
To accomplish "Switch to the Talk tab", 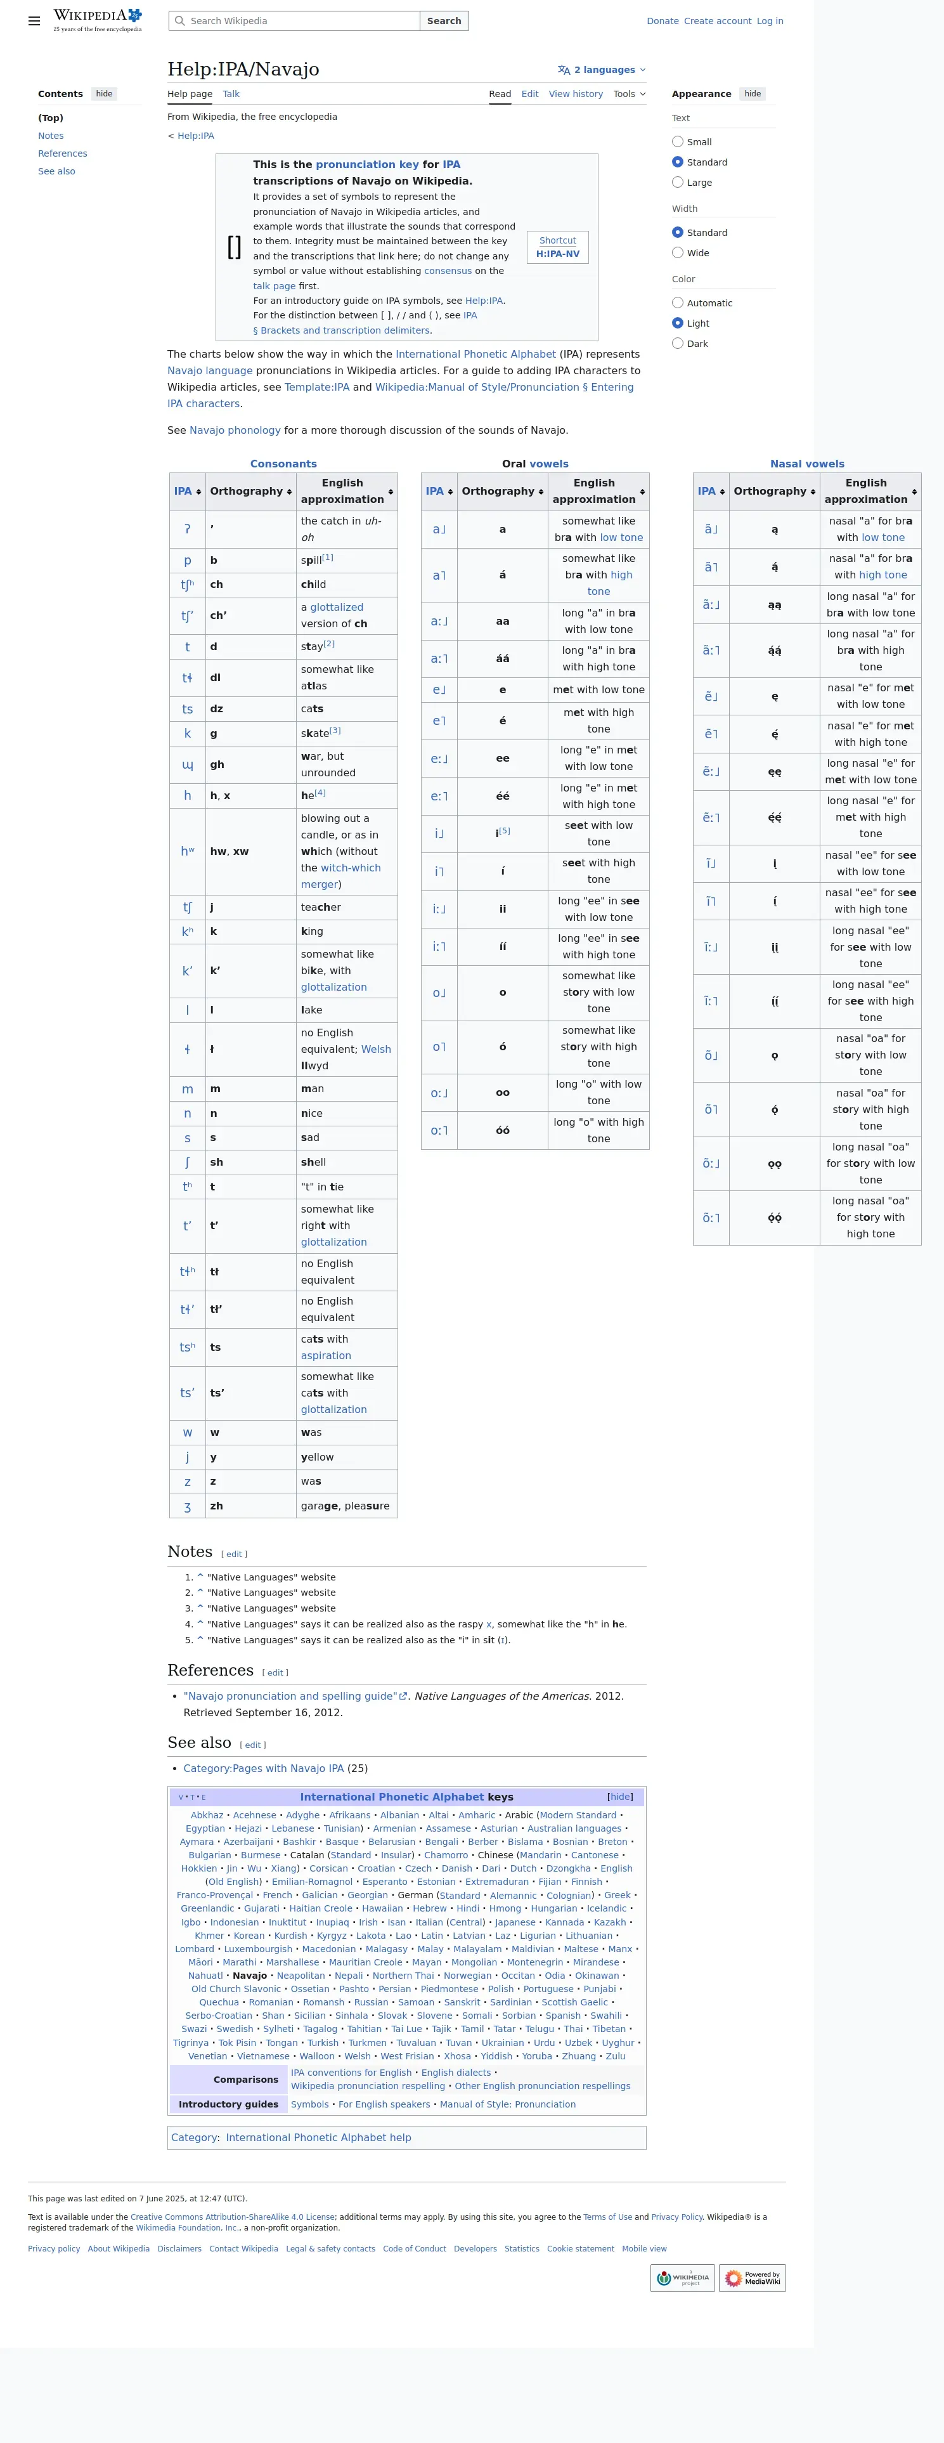I will 231,94.
